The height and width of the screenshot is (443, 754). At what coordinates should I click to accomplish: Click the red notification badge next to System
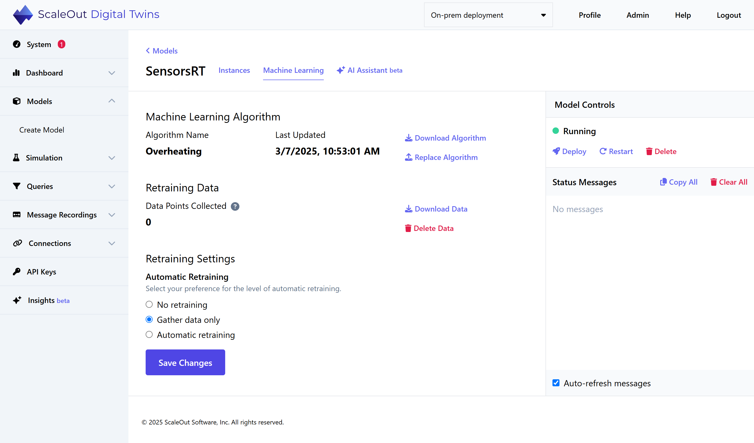[61, 44]
